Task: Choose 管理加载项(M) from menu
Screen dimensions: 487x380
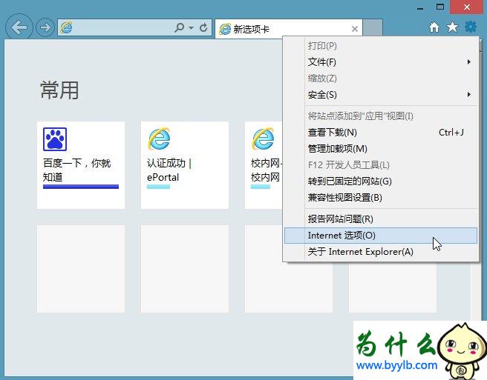Action: [x=381, y=148]
